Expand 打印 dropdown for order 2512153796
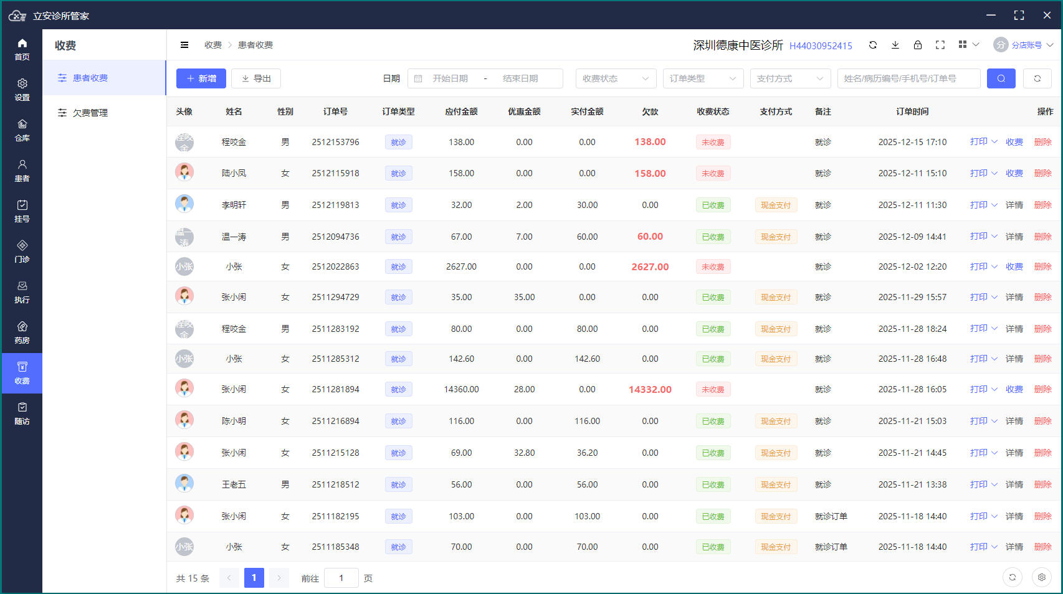The height and width of the screenshot is (594, 1063). point(984,142)
